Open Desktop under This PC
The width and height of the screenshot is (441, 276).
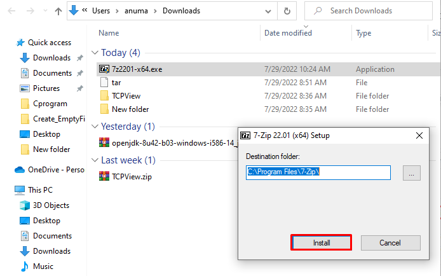point(46,221)
